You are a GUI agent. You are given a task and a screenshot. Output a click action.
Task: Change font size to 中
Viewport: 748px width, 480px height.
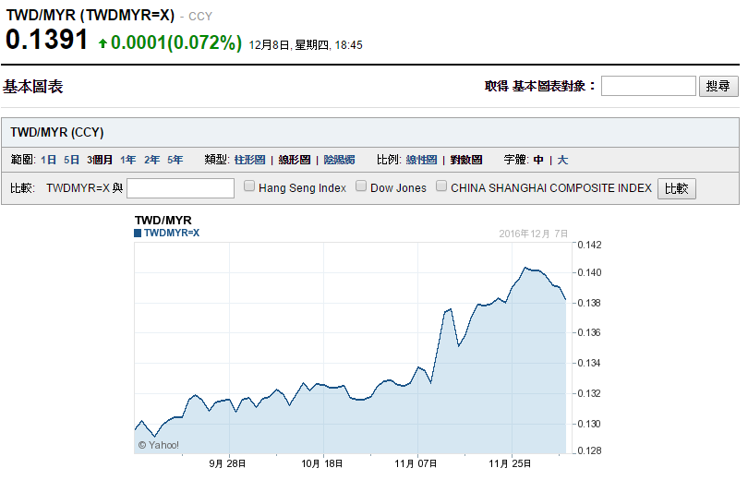point(538,160)
